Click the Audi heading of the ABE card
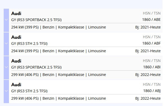Image resolution: width=166 pixels, height=106 pixels. point(16,13)
